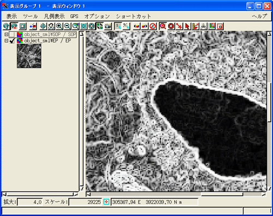Click the スケール scale value field
Image resolution: width=273 pixels, height=216 pixels.
[85, 202]
